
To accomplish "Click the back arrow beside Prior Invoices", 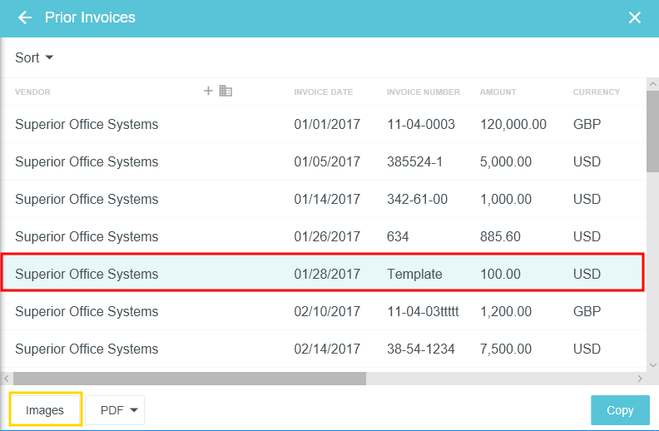I will tap(25, 17).
